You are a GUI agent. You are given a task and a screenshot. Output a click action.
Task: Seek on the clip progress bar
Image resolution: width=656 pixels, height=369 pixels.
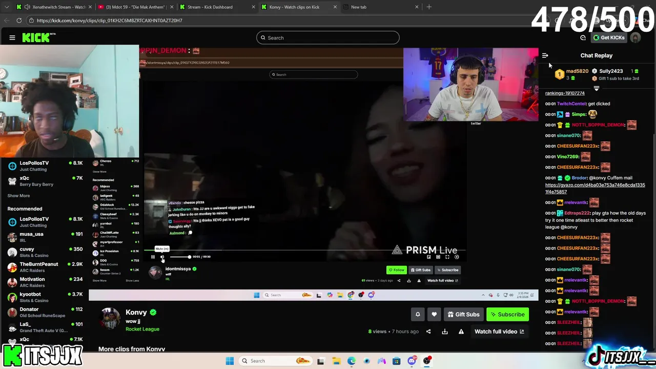pos(305,251)
